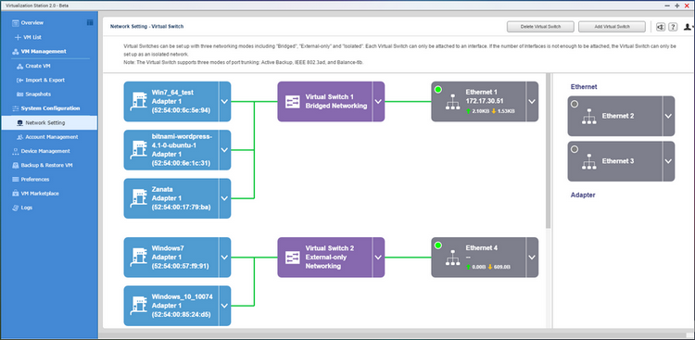Click the 'Ethernet' section heading

(x=584, y=87)
